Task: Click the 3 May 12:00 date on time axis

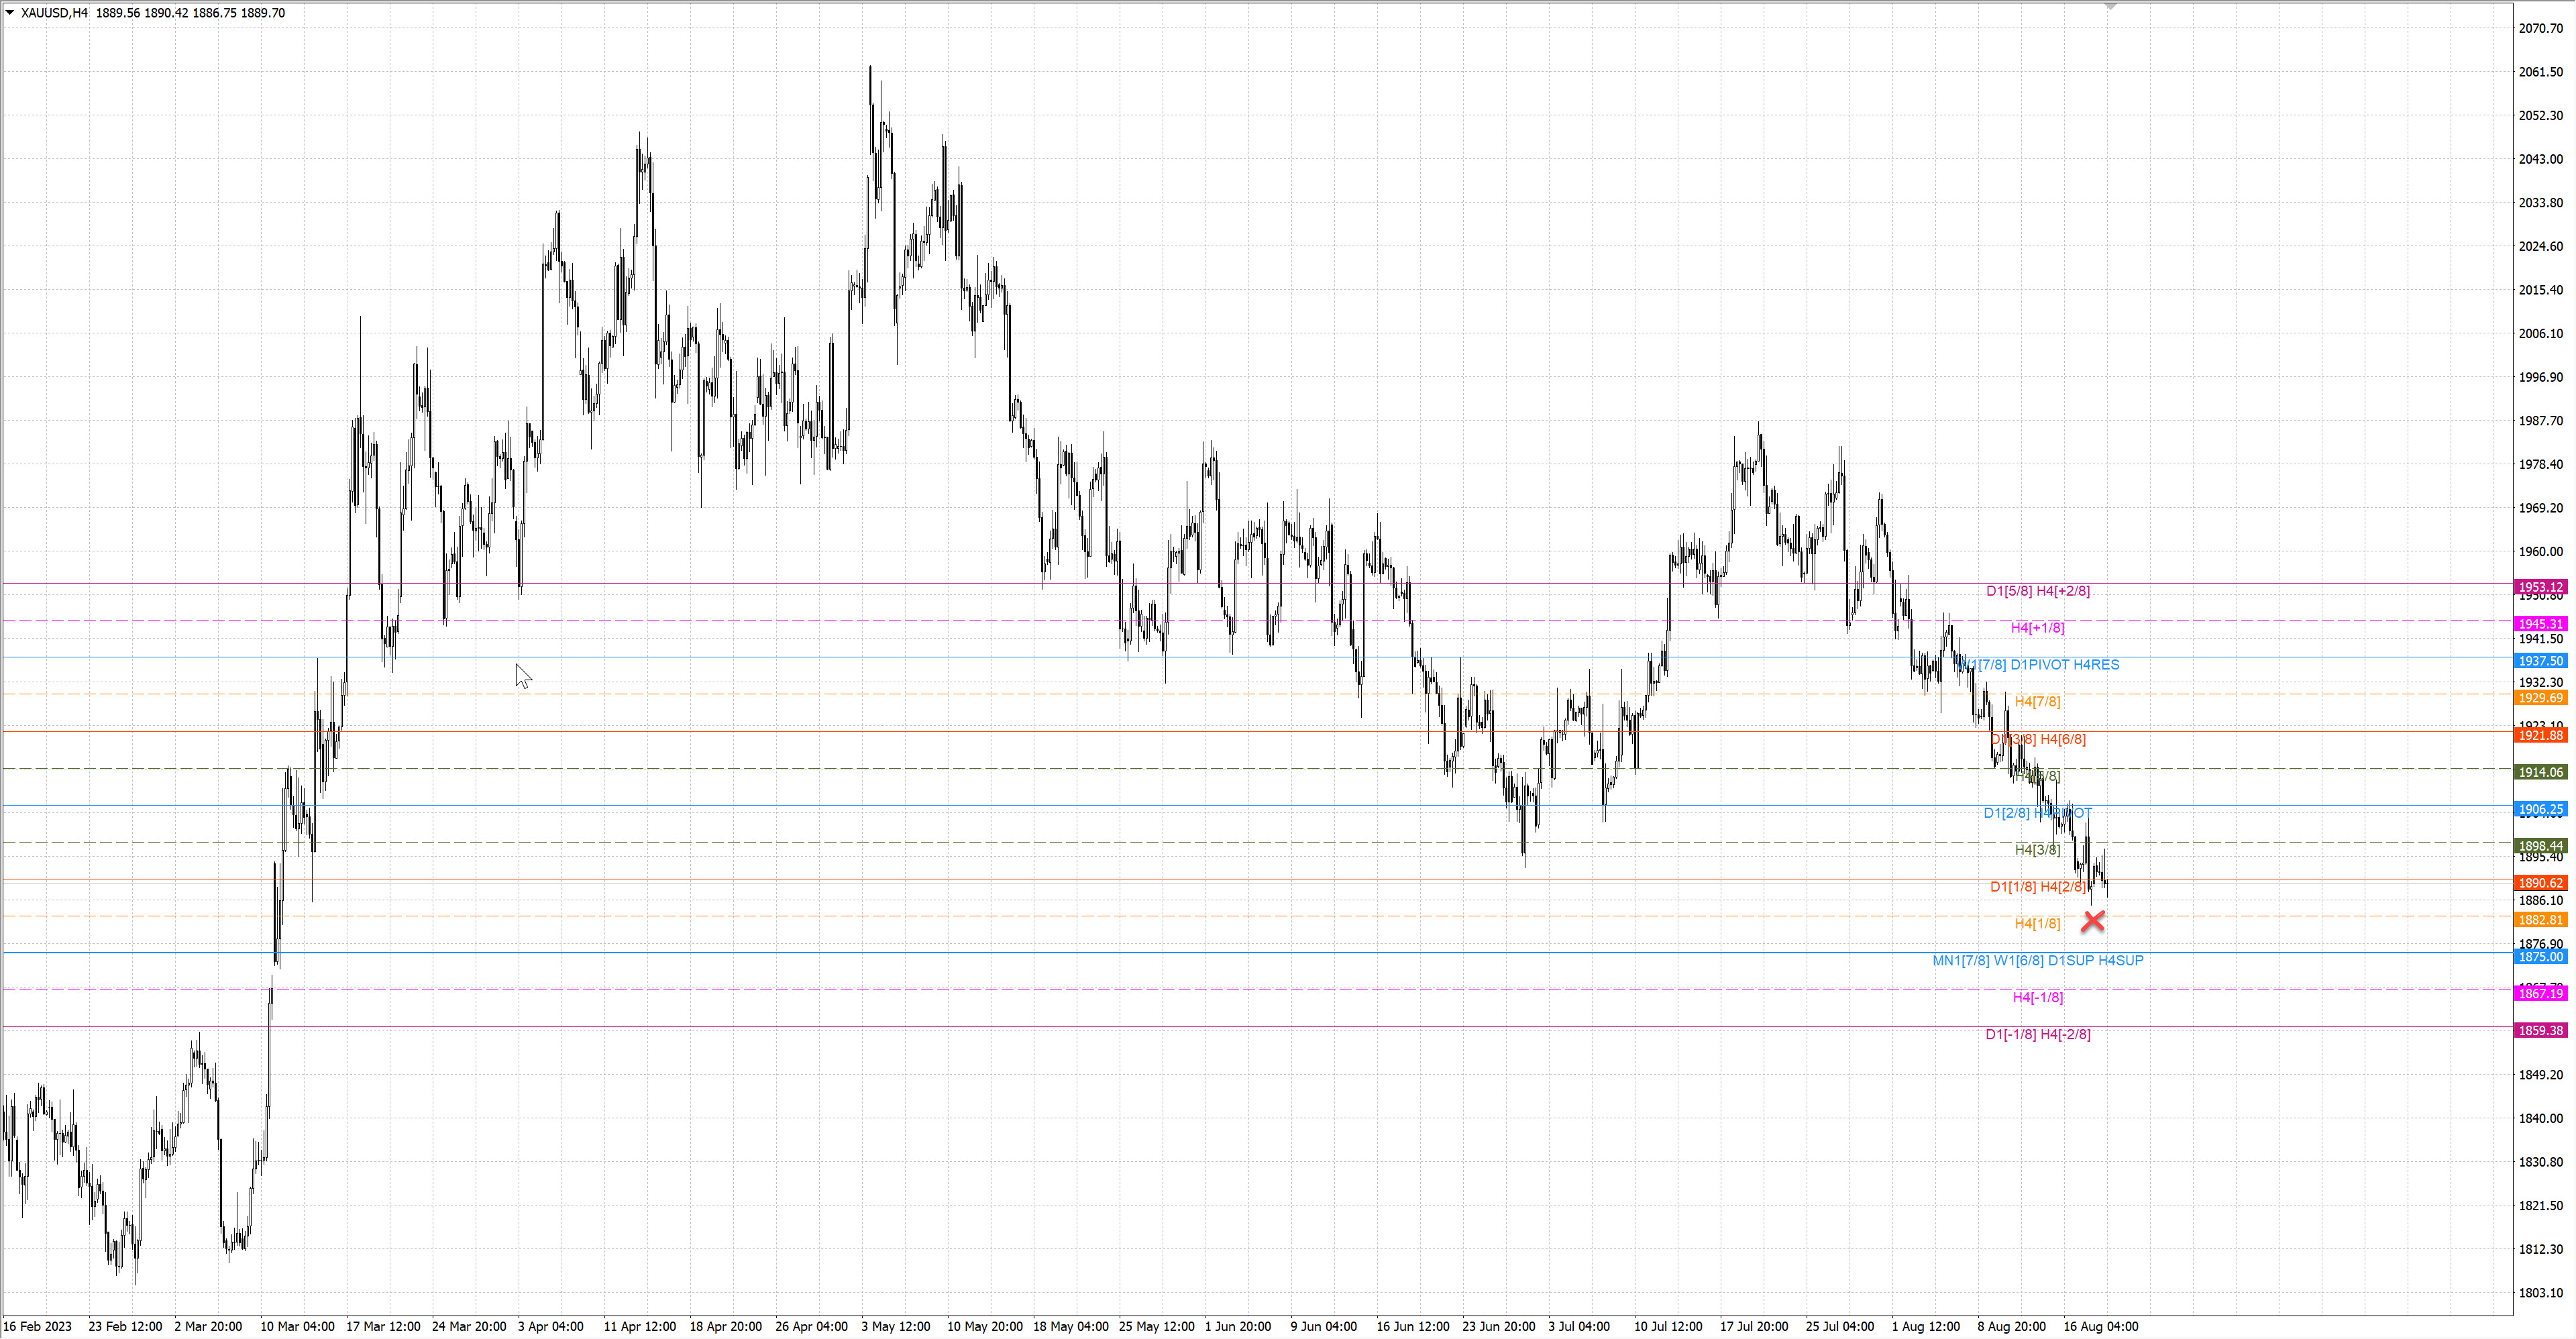Action: click(895, 1327)
